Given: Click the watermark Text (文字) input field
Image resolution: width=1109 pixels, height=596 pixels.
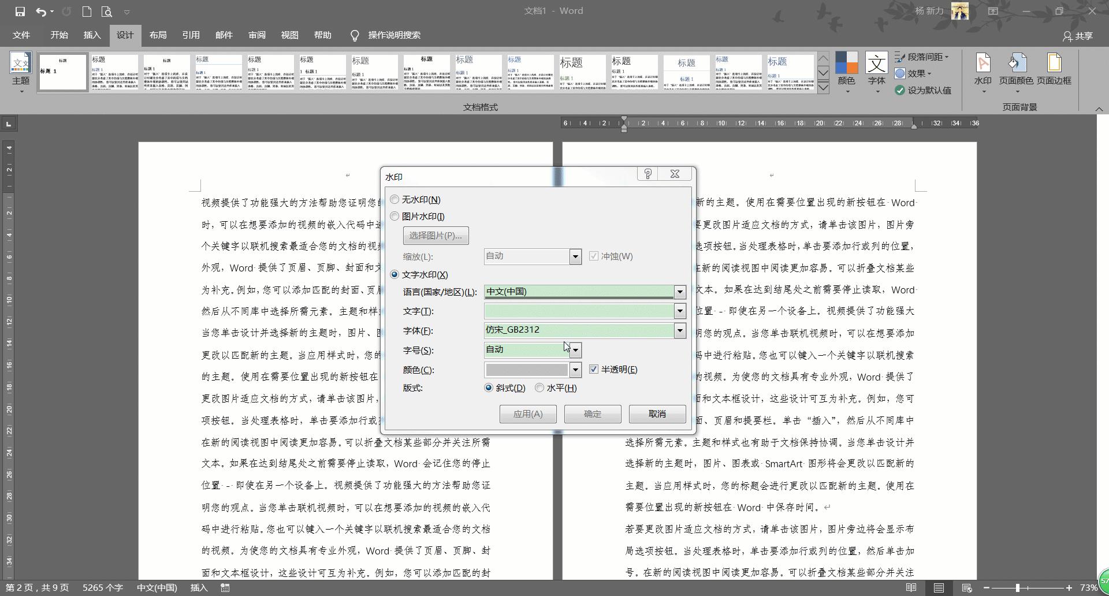Looking at the screenshot, I should [579, 311].
